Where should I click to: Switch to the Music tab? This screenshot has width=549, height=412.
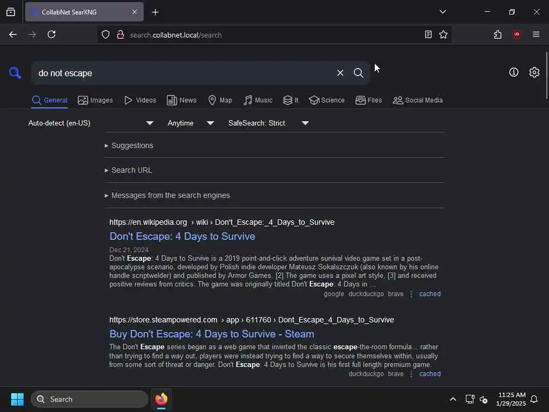click(x=258, y=100)
